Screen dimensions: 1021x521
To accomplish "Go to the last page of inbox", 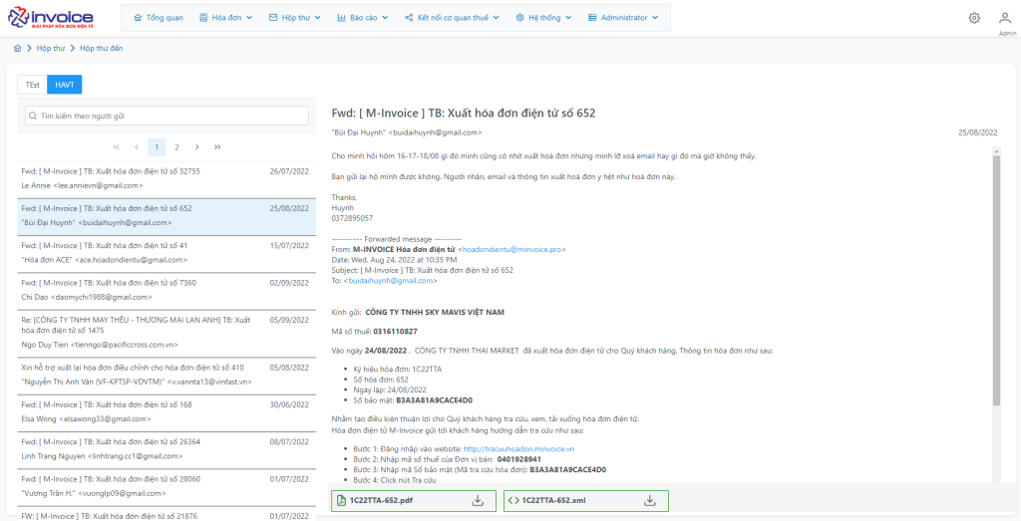I will point(217,147).
